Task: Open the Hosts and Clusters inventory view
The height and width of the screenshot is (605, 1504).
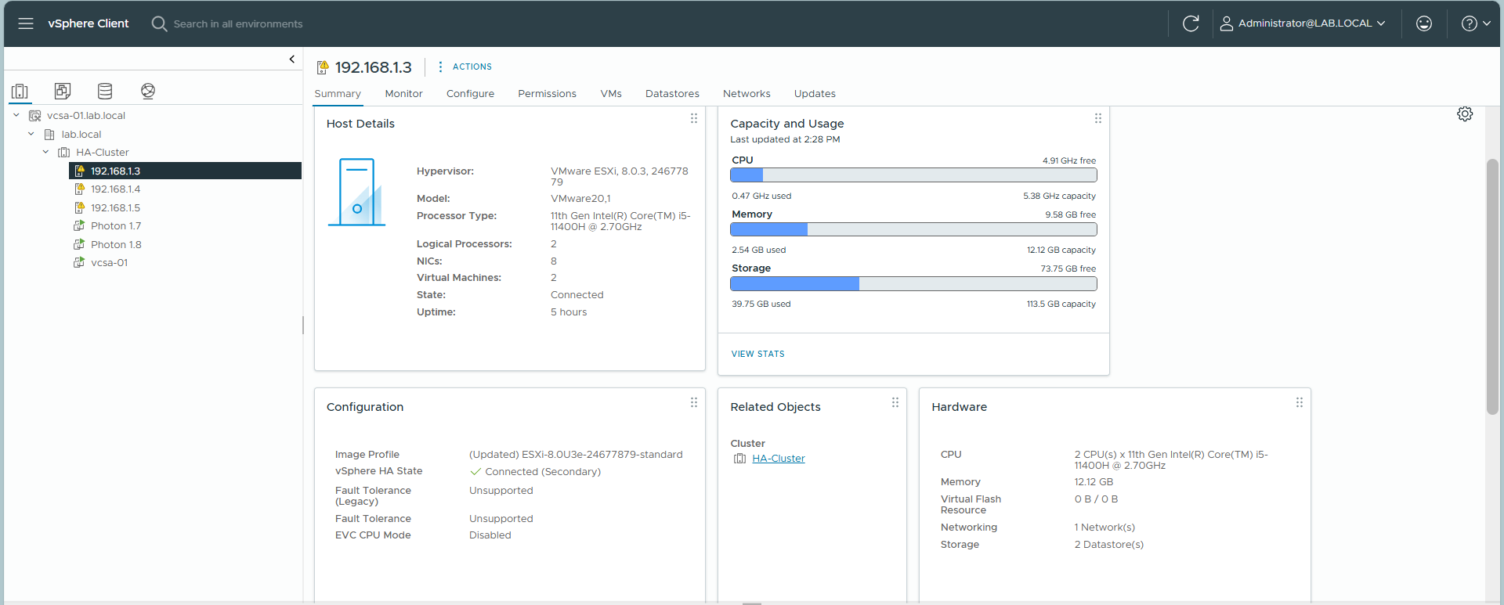Action: (x=20, y=91)
